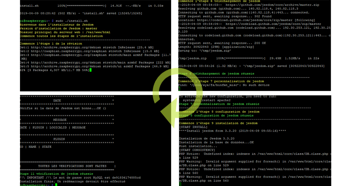This screenshot has height=186, width=353.
Task: Select 'Installation finie. Un redémarrage devrait être effectué'
Action: pos(72,181)
